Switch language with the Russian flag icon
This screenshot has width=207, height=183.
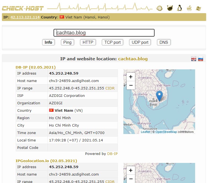click(201, 59)
